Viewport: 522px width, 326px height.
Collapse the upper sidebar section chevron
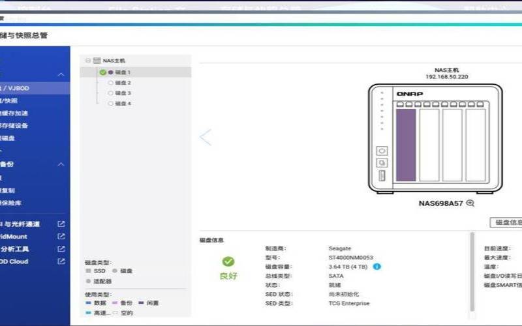pos(61,74)
